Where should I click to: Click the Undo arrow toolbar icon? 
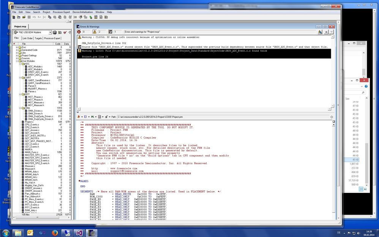click(x=34, y=17)
